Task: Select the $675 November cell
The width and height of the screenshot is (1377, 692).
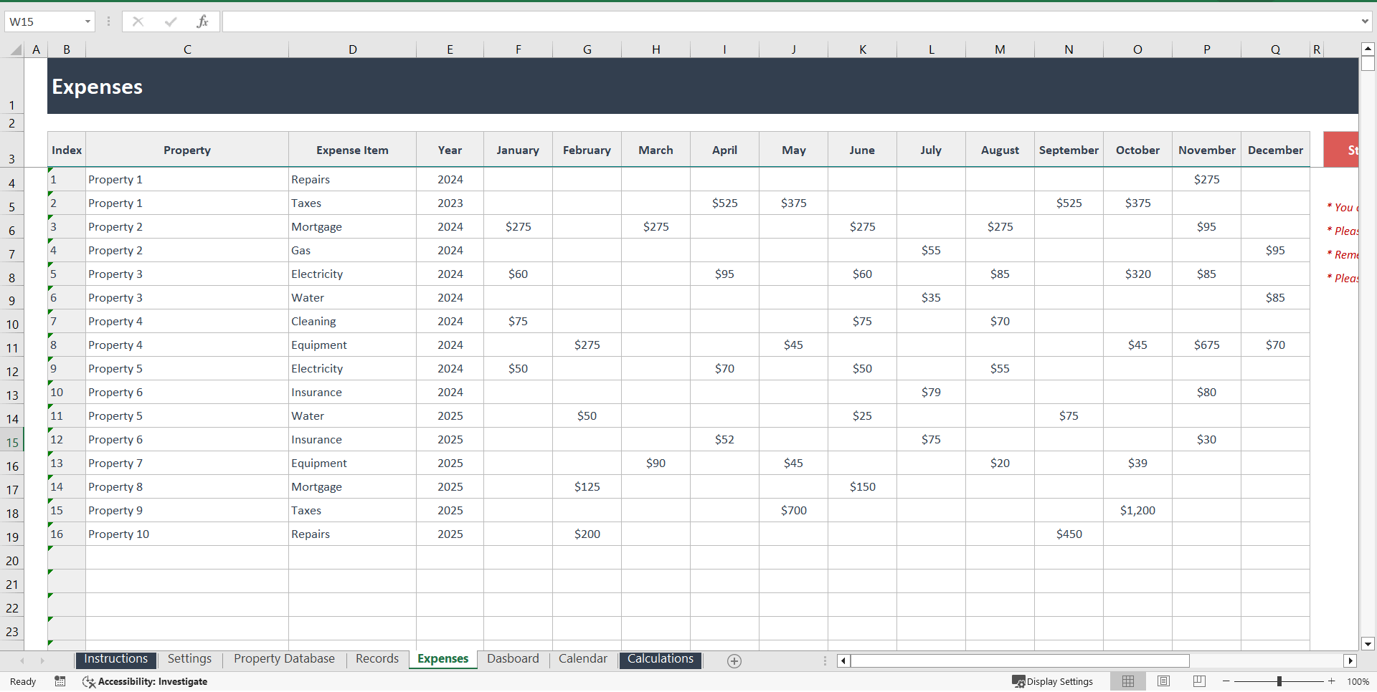Action: [1206, 345]
